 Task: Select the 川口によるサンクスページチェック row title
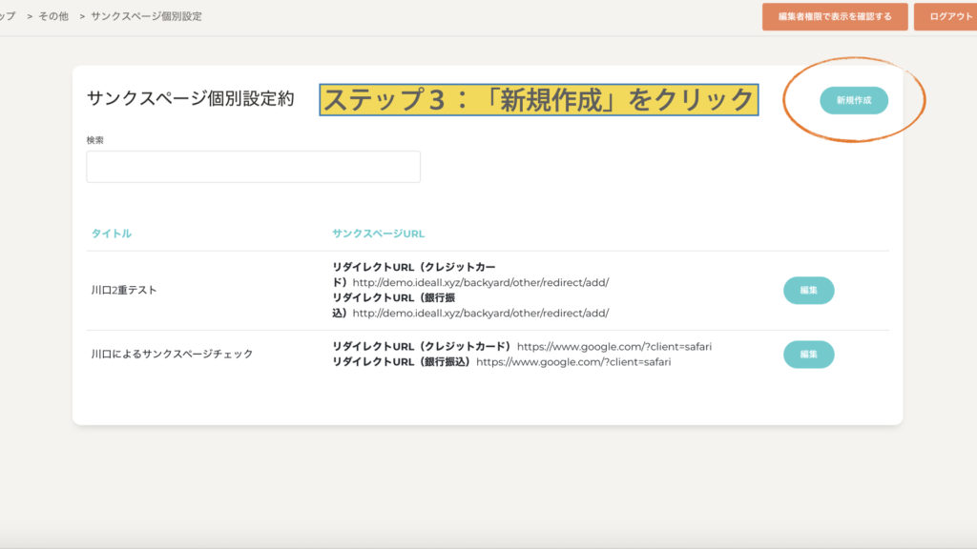tap(172, 354)
